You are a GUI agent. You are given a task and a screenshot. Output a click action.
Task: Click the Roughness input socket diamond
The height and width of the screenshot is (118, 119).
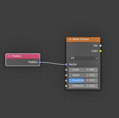(66, 81)
